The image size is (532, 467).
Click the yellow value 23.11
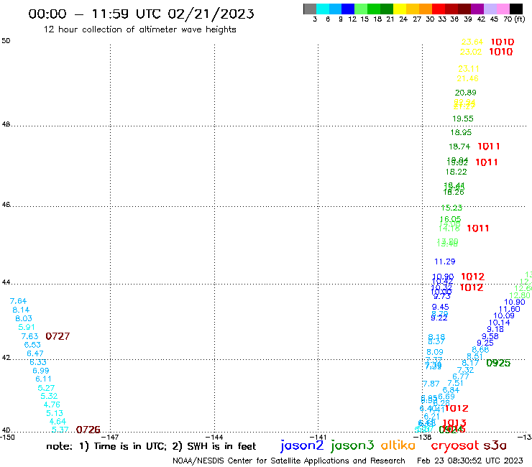[x=469, y=69]
